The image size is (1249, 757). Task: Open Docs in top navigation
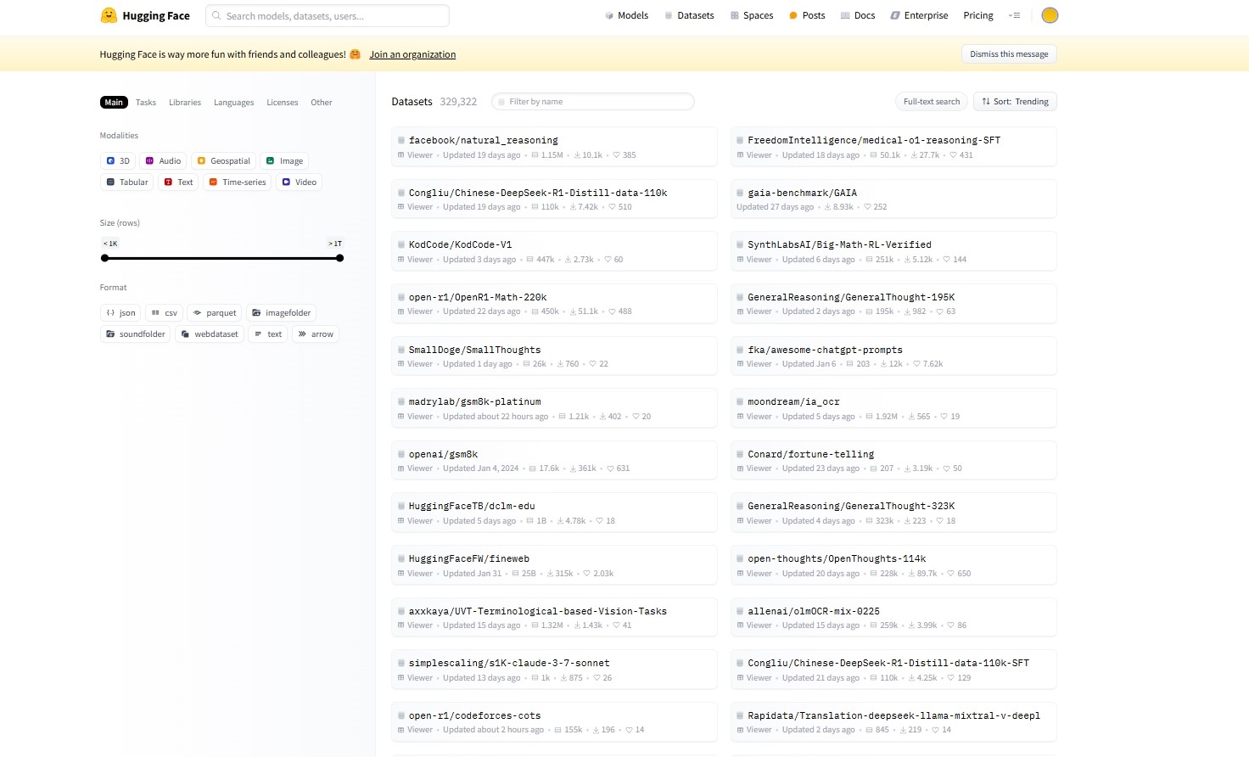[x=858, y=15]
